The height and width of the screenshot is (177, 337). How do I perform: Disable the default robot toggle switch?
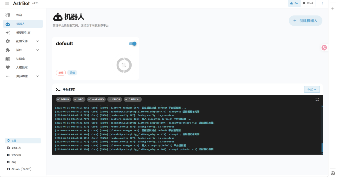click(x=132, y=44)
